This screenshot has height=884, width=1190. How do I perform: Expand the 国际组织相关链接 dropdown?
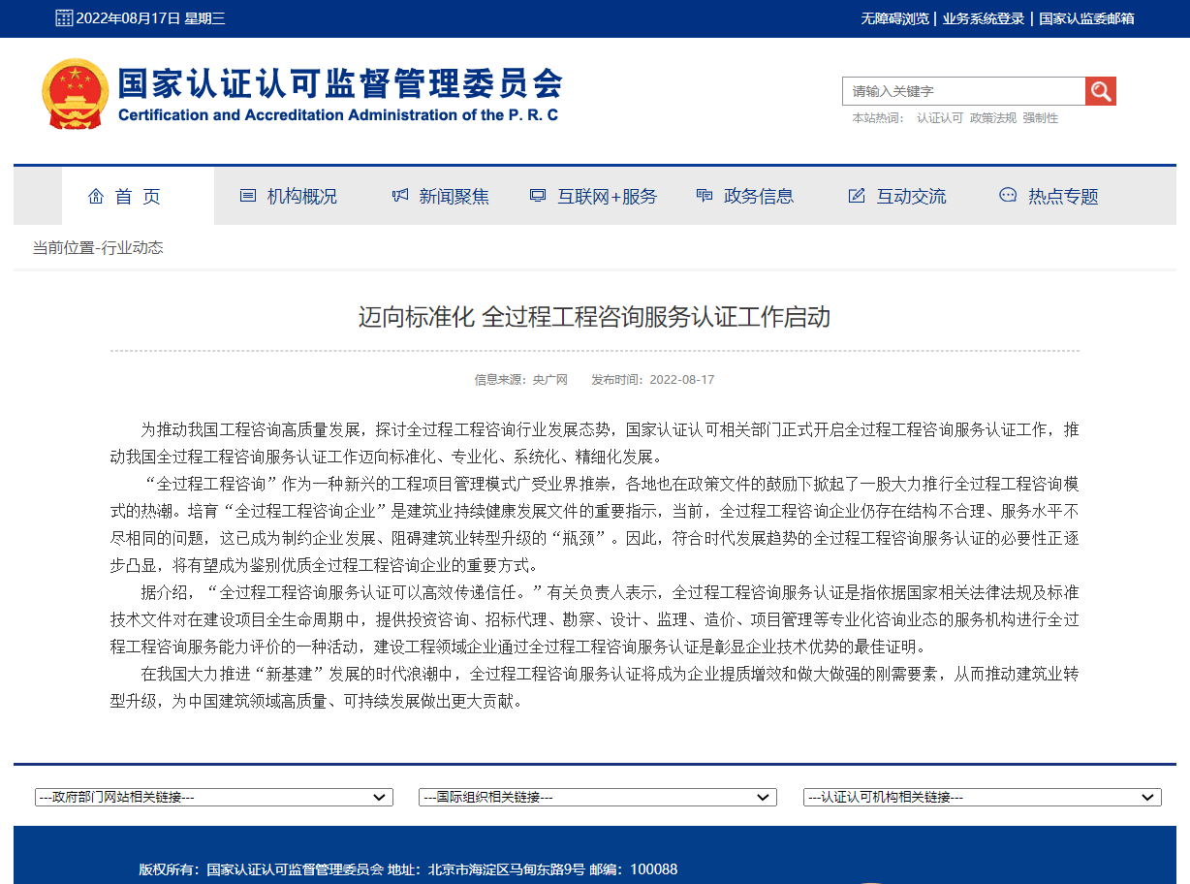(x=598, y=797)
